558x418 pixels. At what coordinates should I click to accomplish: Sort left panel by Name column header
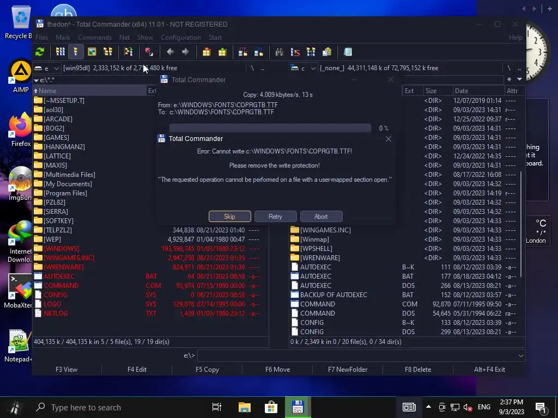[x=89, y=91]
